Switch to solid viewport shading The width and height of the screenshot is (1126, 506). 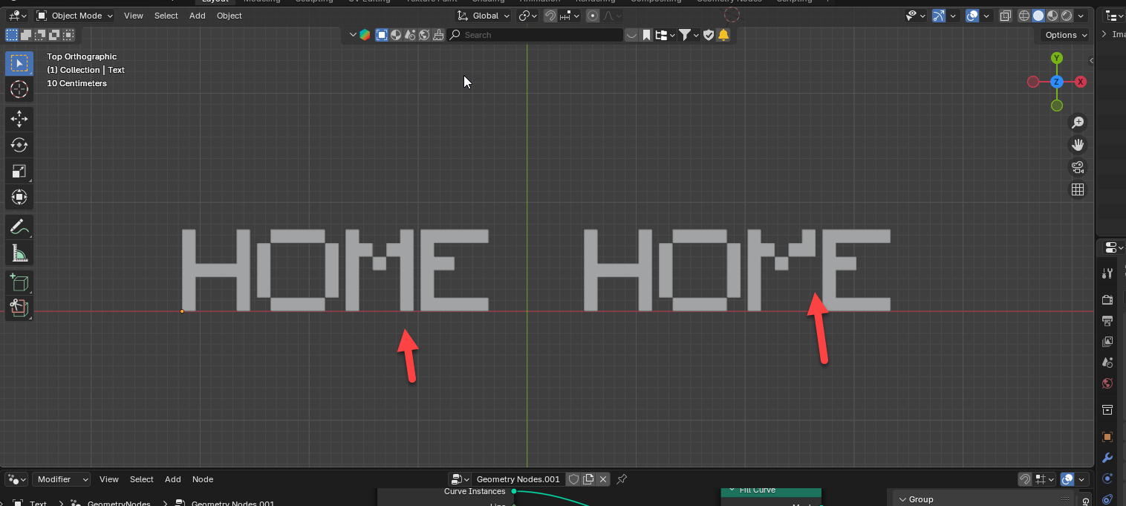[1038, 16]
